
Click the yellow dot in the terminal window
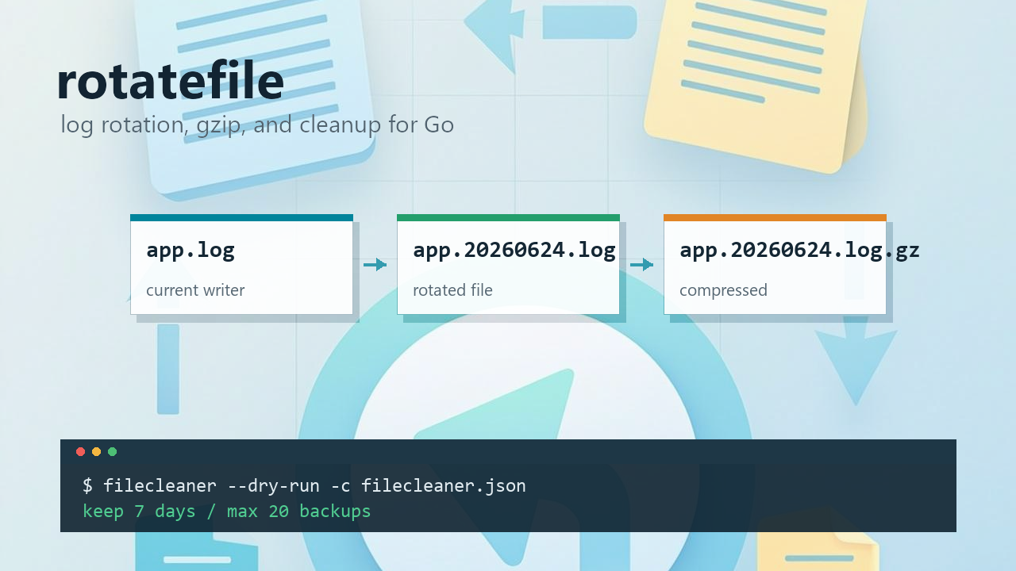coord(96,452)
